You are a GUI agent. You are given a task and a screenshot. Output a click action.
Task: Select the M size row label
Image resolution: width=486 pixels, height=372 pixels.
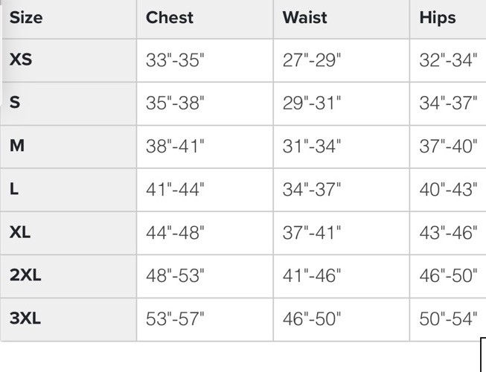(17, 147)
